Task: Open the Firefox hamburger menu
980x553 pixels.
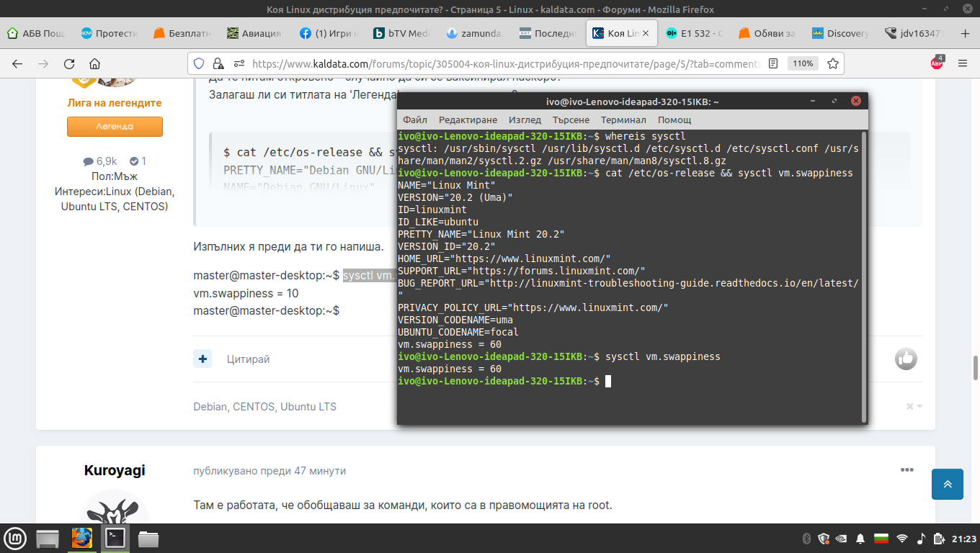Action: coord(963,63)
